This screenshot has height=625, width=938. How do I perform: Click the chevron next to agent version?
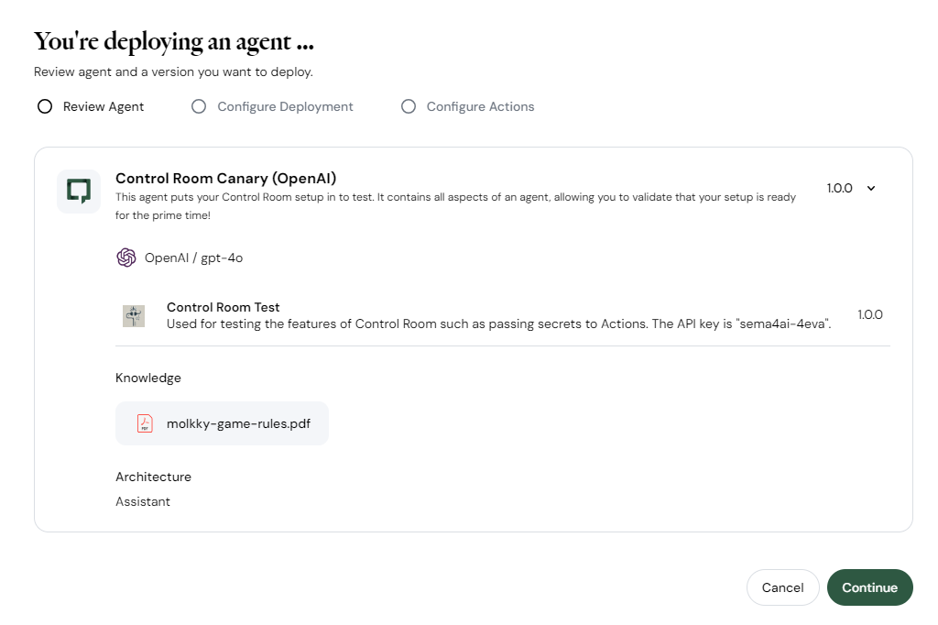pyautogui.click(x=871, y=188)
